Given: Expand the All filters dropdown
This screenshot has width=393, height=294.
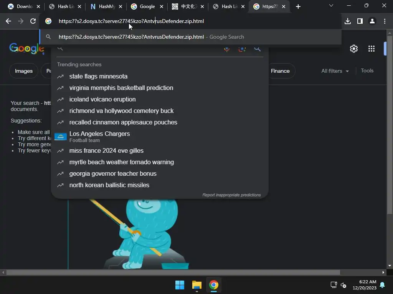Looking at the screenshot, I should (335, 71).
